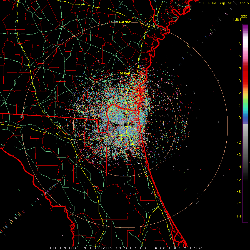250x250 pixels.
Task: Select the -7 tick label on the color scale
Action: [239, 204]
